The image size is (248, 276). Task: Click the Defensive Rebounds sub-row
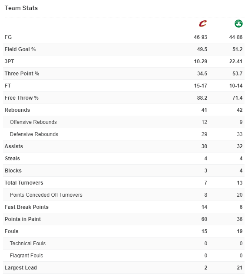point(124,134)
